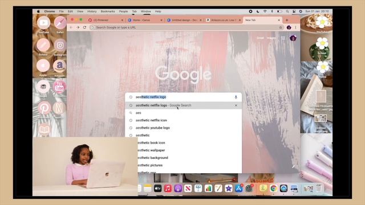Open the Pencil School desktop icon
365x205 pixels.
(x=43, y=45)
